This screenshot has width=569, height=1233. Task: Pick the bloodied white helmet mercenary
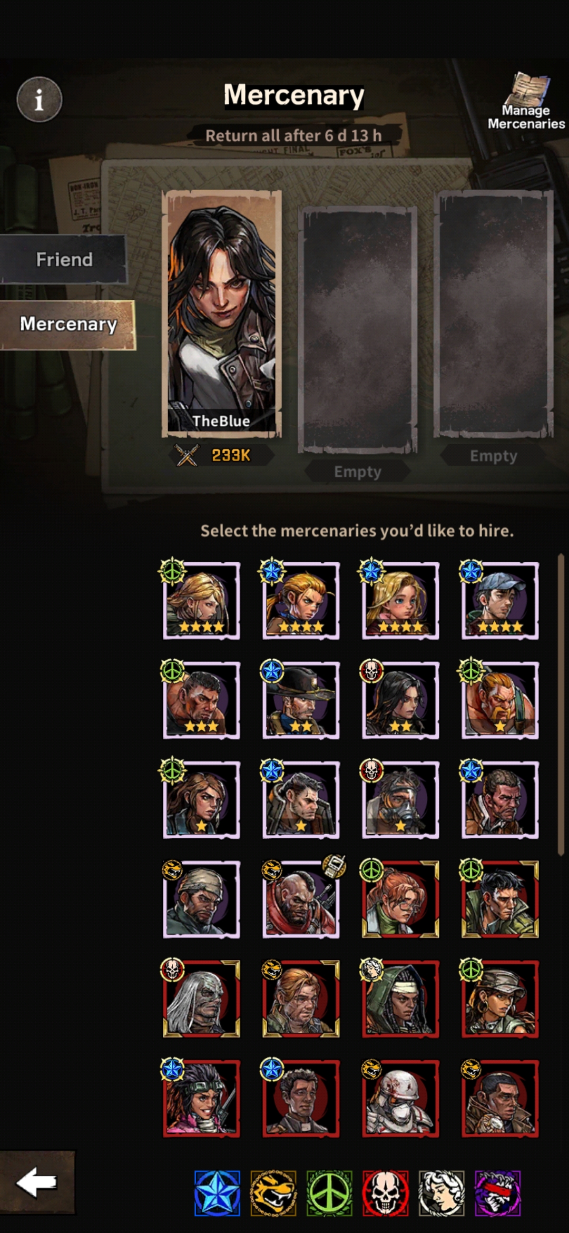(400, 1099)
